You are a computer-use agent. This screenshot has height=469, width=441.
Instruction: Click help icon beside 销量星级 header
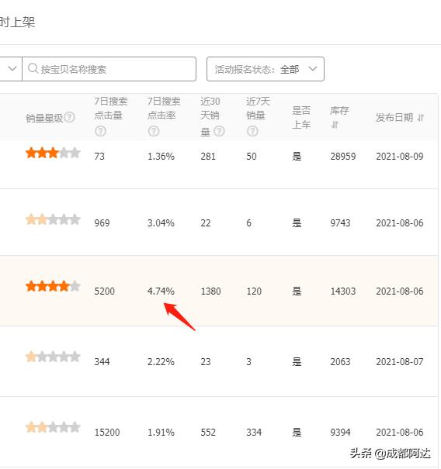(70, 117)
